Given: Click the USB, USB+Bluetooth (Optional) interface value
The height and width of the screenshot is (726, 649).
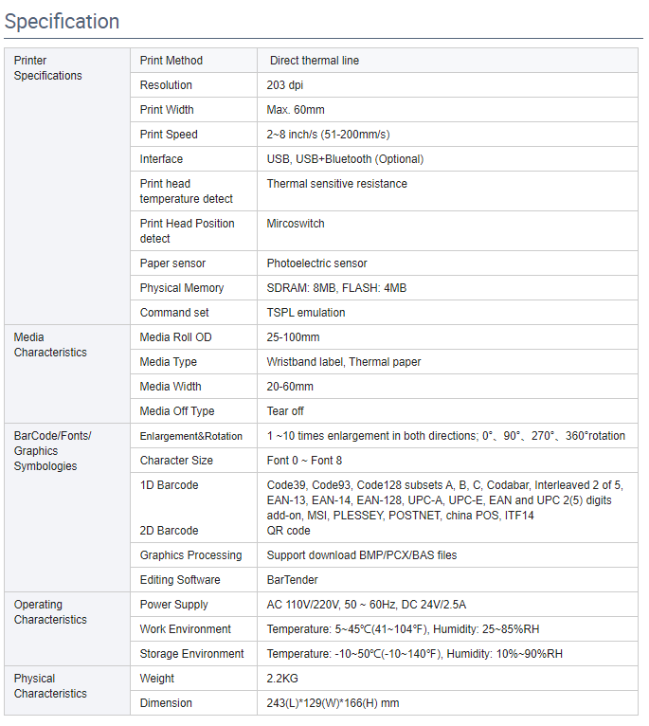Looking at the screenshot, I should (x=345, y=159).
